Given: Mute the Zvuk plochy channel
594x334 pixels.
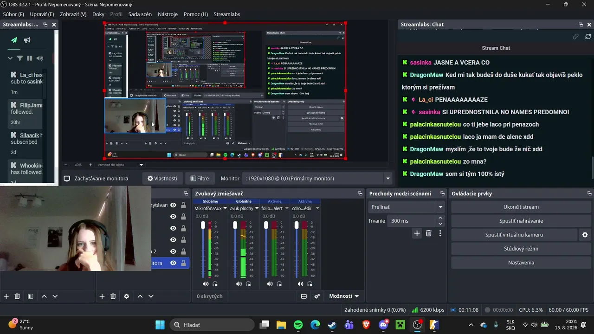Looking at the screenshot, I should pos(239,284).
